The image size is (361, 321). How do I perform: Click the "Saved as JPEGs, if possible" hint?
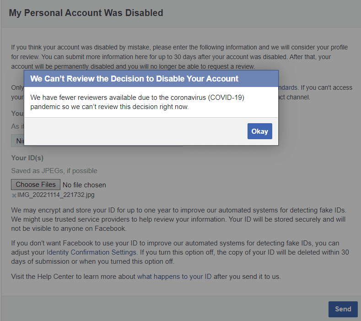click(54, 171)
